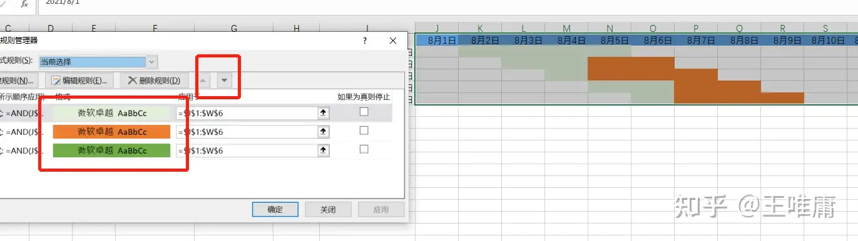This screenshot has width=858, height=241.
Task: Confirm with the 确定 button
Action: 275,209
